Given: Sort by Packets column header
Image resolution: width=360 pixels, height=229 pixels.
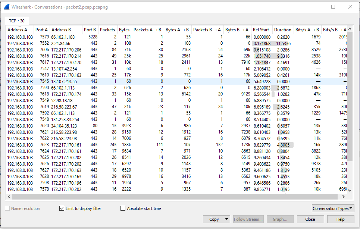Looking at the screenshot, I should click(x=107, y=30).
